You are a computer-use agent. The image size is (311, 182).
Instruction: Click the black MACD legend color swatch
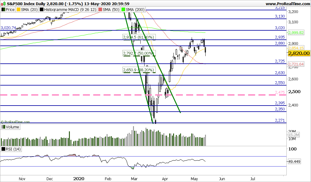click(41, 9)
